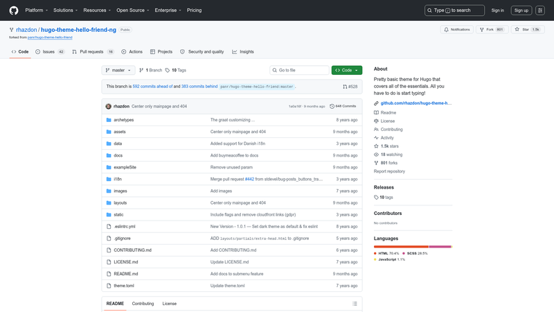Open the green Code dropdown
Screen dimensions: 554x312
coord(347,70)
